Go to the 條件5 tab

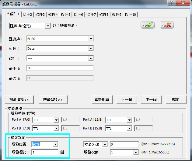coord(66,15)
